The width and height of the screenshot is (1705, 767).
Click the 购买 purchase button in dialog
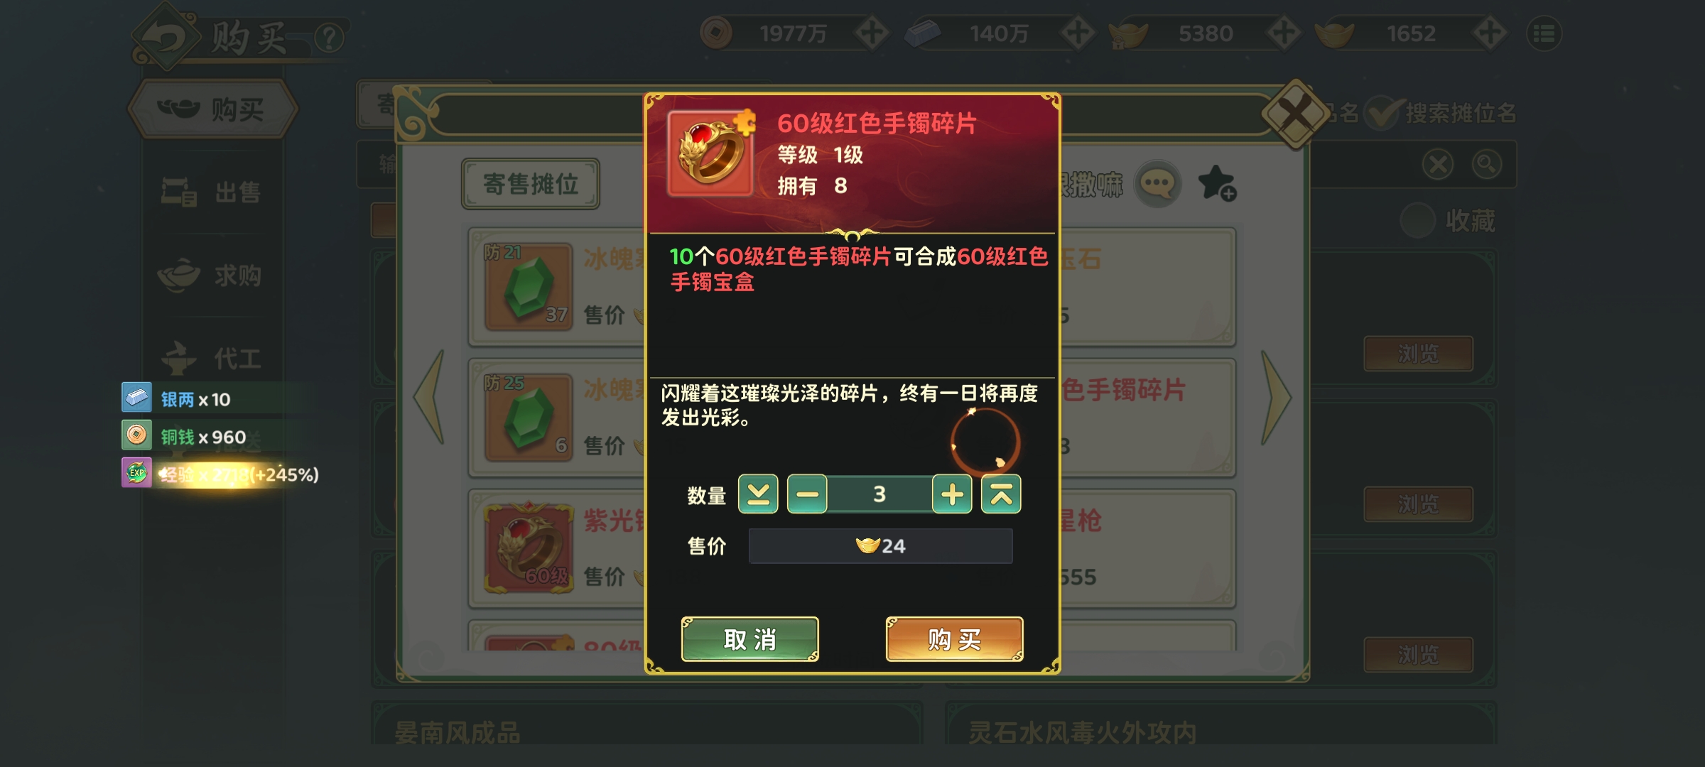954,639
